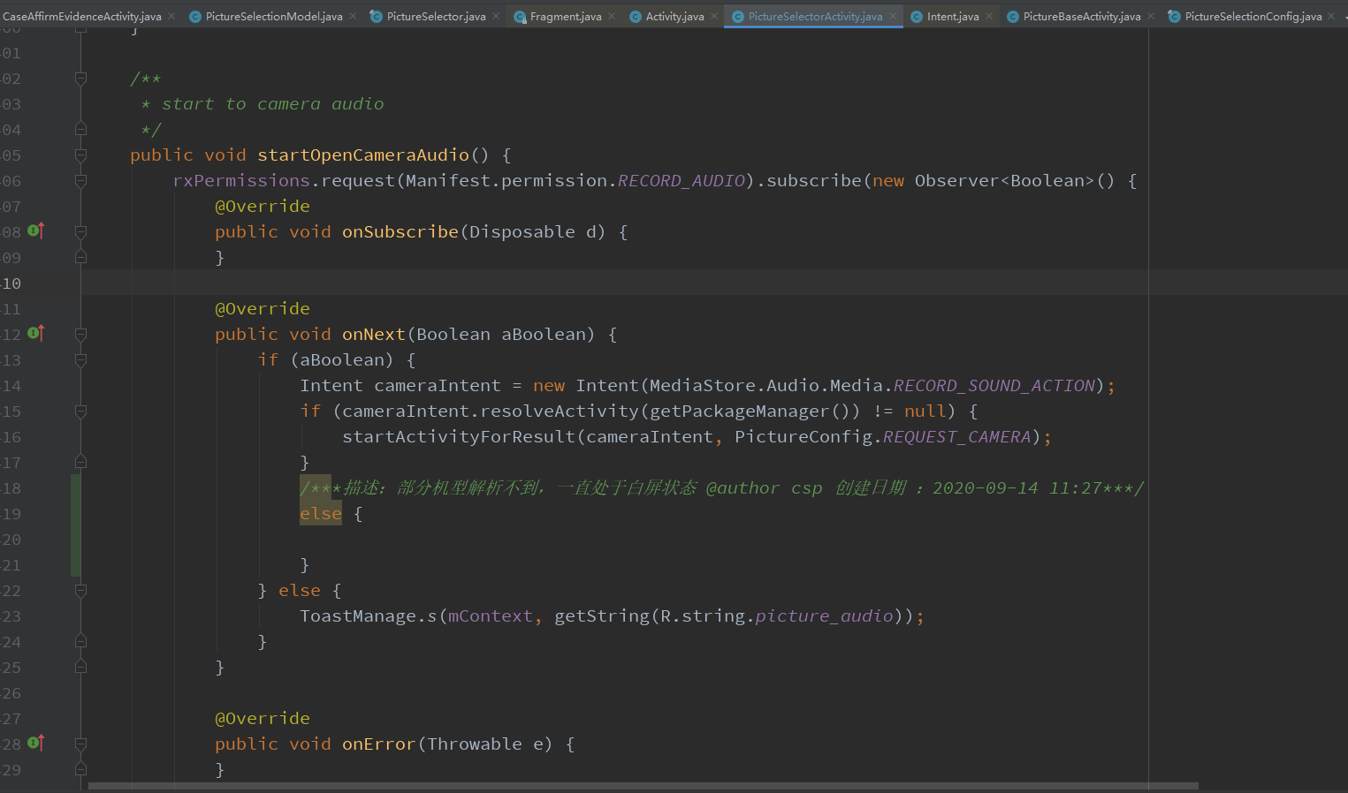Click the class icon on PictureSelectionConfig.java tab
Image resolution: width=1348 pixels, height=793 pixels.
[1174, 15]
